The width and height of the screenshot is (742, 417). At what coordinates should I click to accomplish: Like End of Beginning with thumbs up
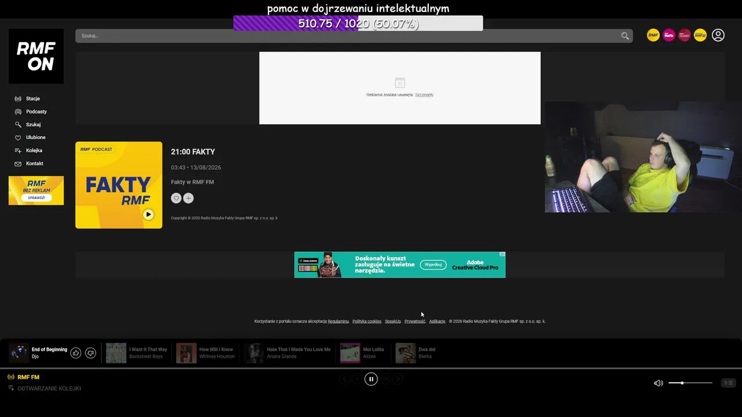(x=75, y=353)
